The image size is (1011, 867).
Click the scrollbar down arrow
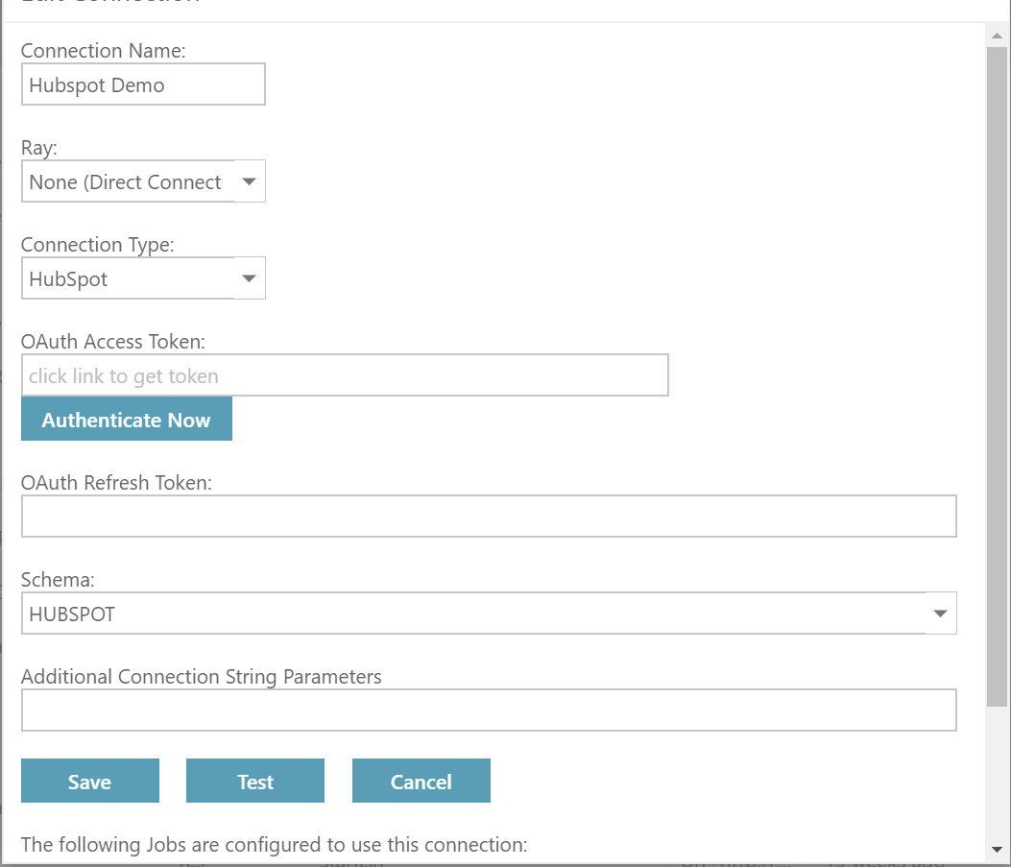point(997,850)
